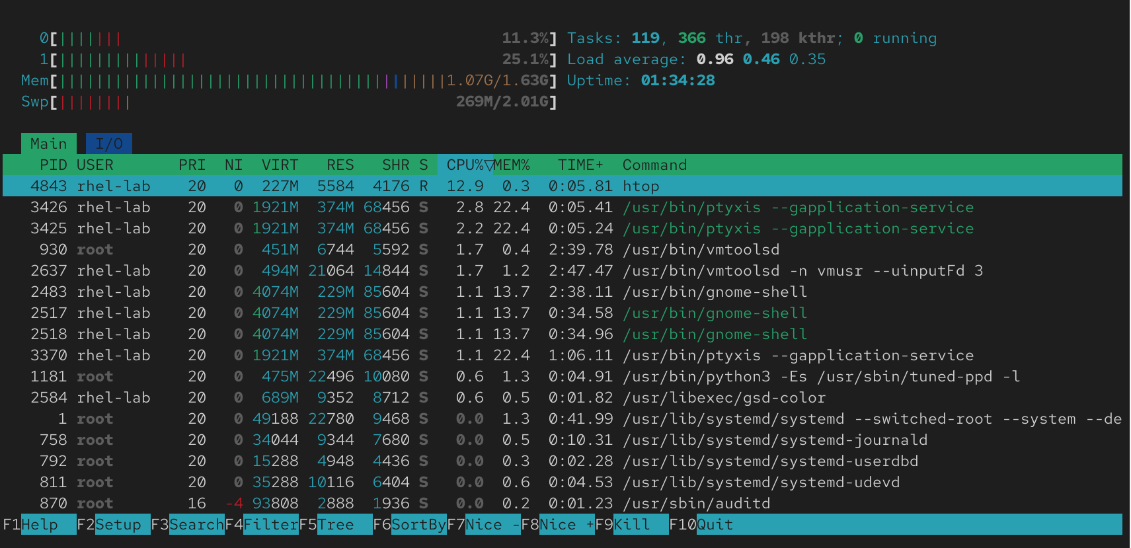Click the Uptime meter value
Image resolution: width=1131 pixels, height=548 pixels.
click(678, 80)
